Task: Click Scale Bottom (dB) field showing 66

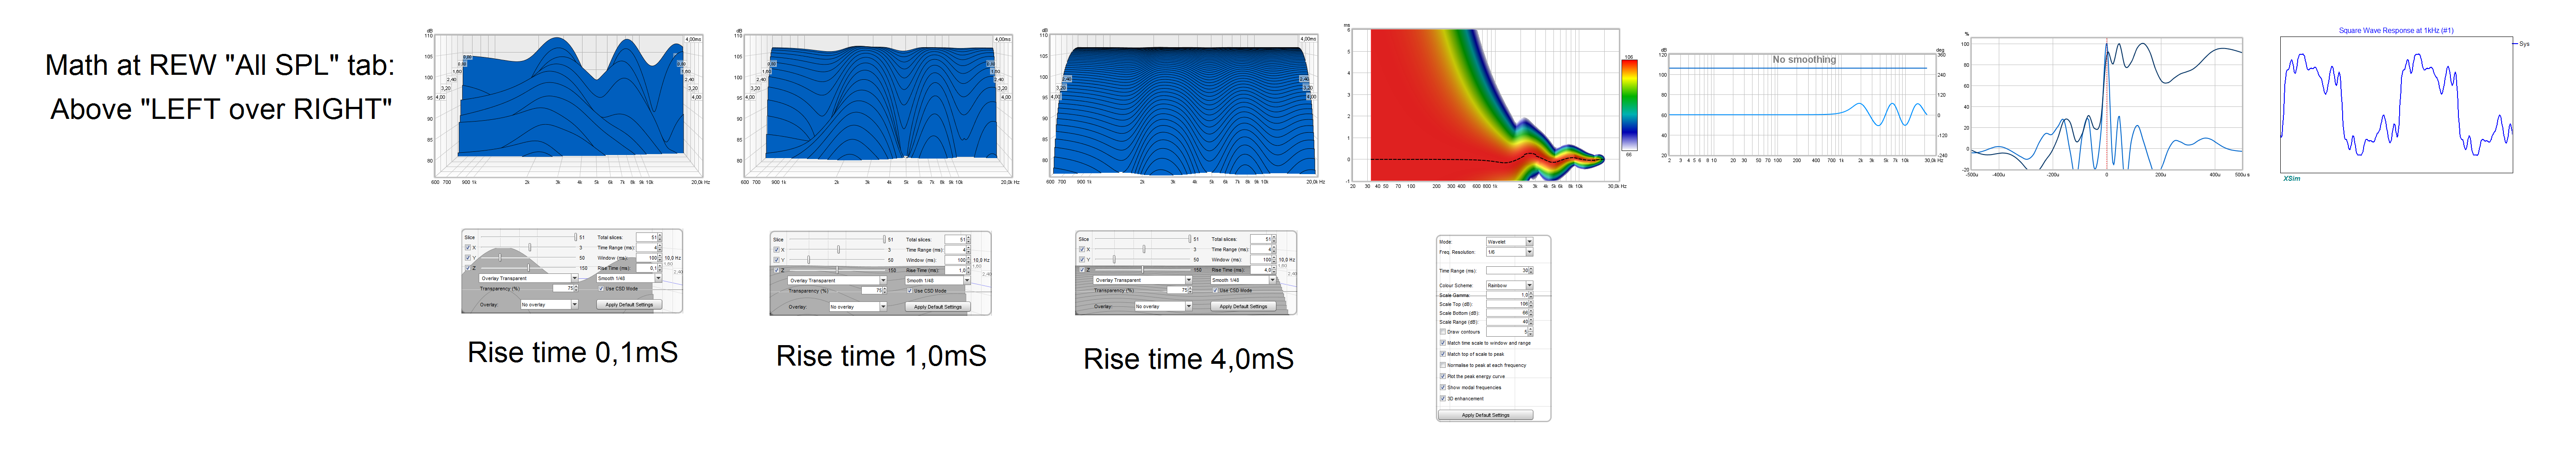Action: tap(1510, 313)
